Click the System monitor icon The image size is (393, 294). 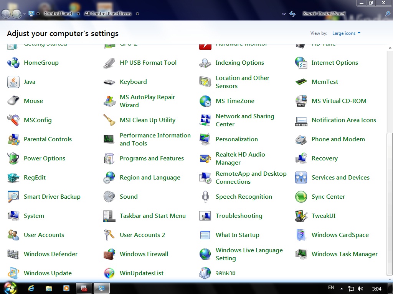pos(13,216)
